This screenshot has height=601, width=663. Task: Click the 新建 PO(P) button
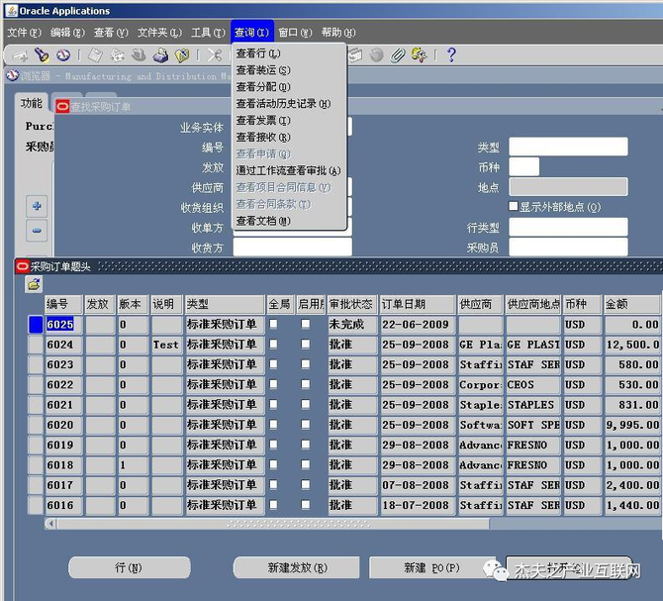pyautogui.click(x=432, y=567)
